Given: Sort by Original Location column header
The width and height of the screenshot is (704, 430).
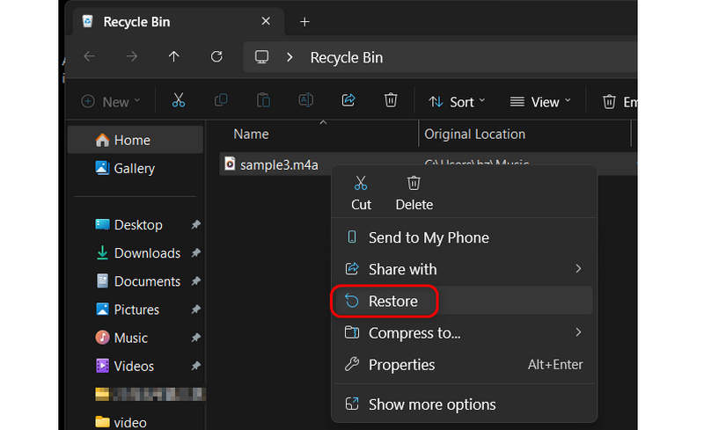Looking at the screenshot, I should 475,135.
